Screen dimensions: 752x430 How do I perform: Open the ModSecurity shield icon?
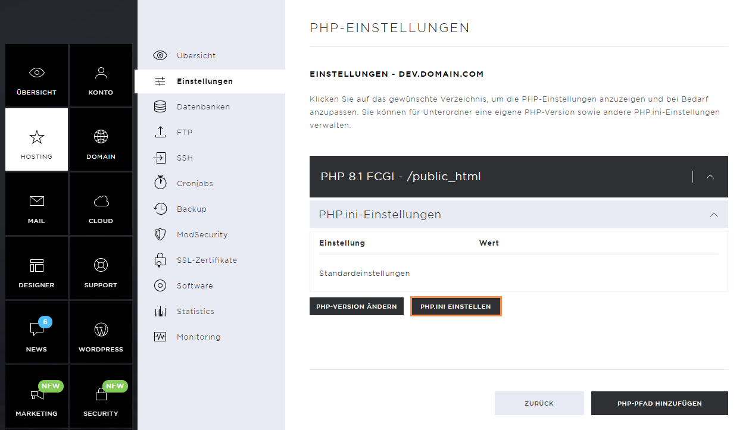coord(160,234)
